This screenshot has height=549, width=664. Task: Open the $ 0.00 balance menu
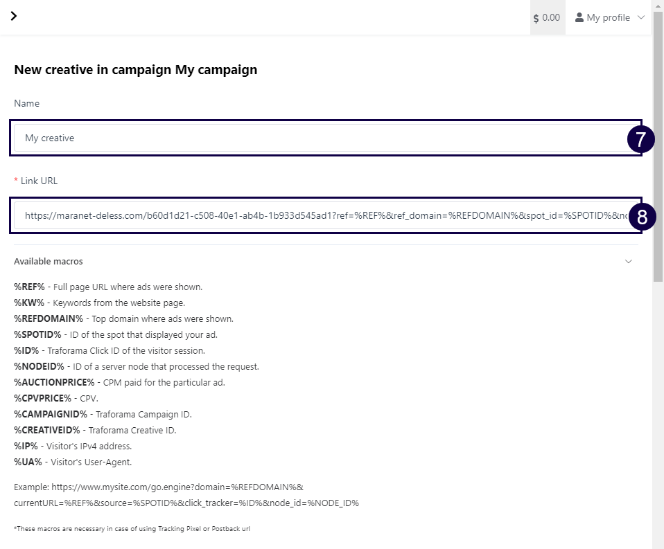pyautogui.click(x=548, y=17)
